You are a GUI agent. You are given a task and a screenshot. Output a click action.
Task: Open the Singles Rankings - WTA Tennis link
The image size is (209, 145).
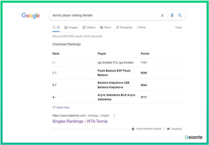coord(80,121)
